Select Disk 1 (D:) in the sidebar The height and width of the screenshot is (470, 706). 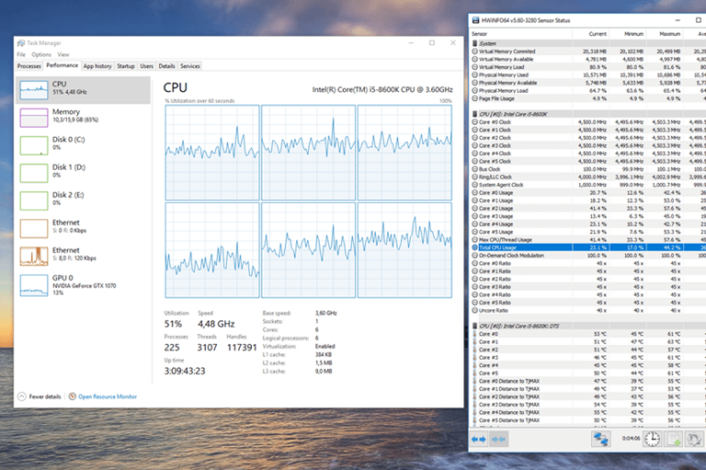point(83,173)
